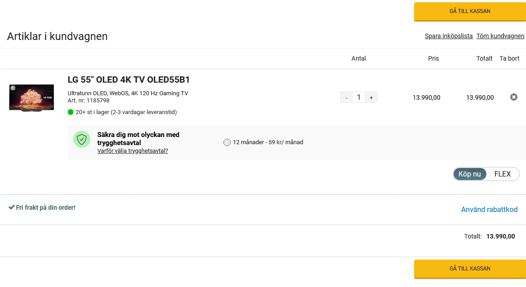Open the LG OLED TV product thumbnail
This screenshot has height=287, width=526.
(31, 97)
